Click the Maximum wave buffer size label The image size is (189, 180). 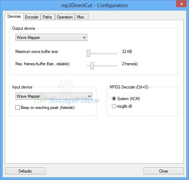(x=37, y=52)
